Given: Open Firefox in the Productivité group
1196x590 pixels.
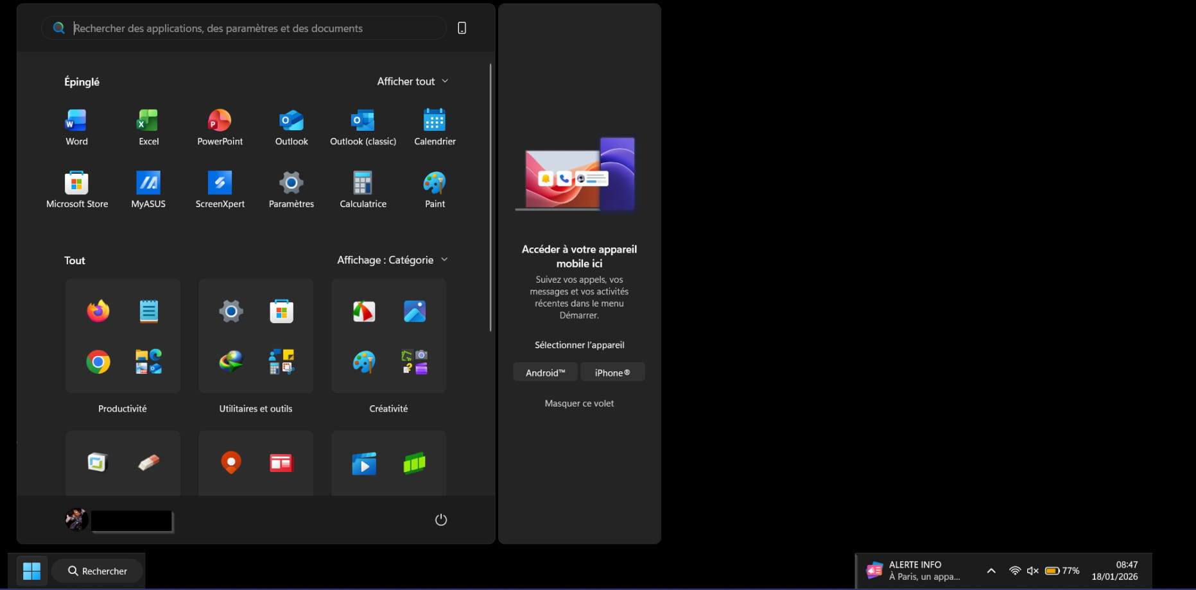Looking at the screenshot, I should (98, 311).
